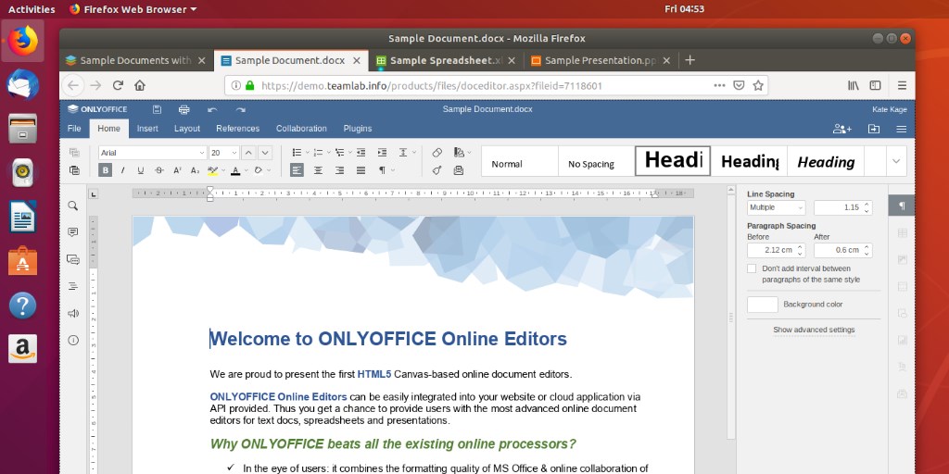Open Paragraph settings tab in right sidebar
The image size is (949, 474).
(x=902, y=206)
